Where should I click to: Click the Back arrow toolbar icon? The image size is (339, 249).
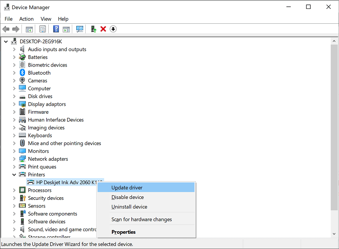6,29
